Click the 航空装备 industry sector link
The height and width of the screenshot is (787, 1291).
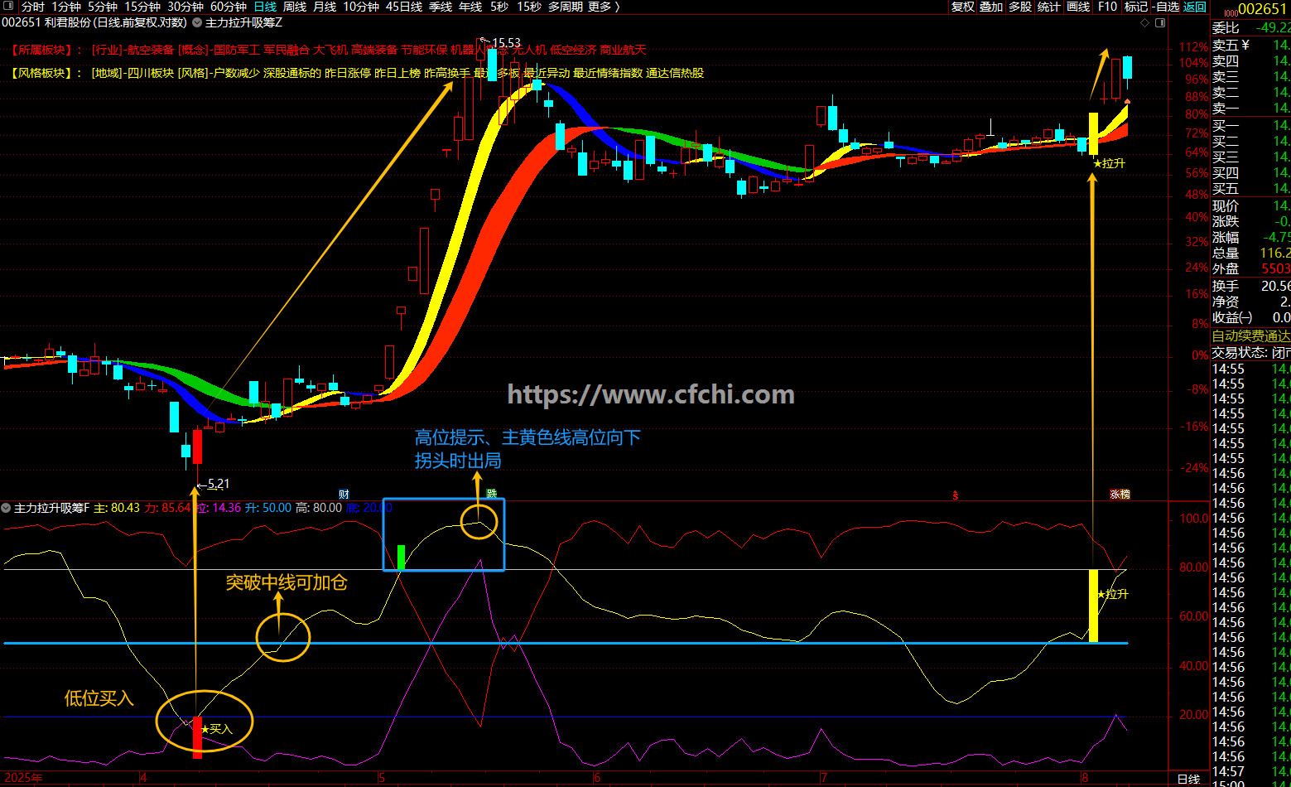151,50
